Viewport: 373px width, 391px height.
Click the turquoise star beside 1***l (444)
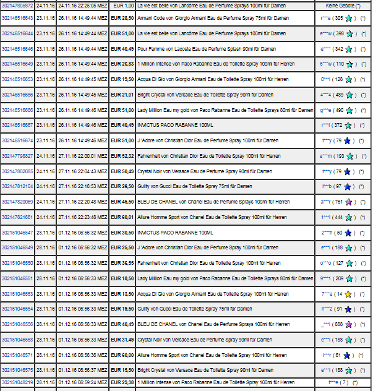348,218
